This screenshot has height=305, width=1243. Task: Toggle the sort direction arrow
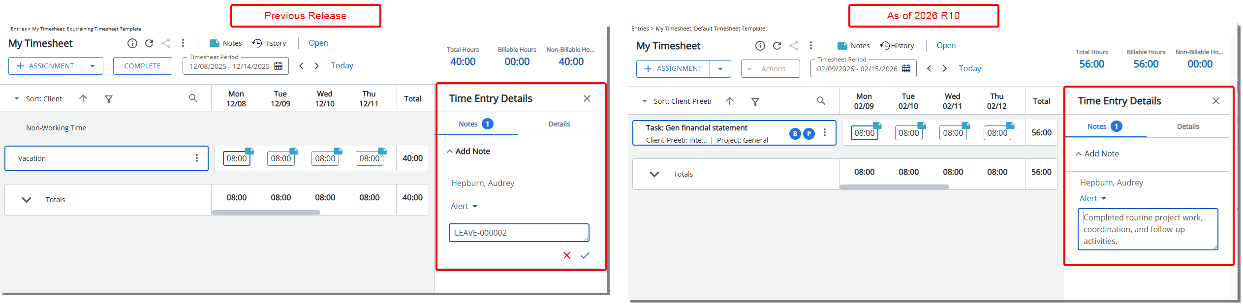pyautogui.click(x=83, y=99)
